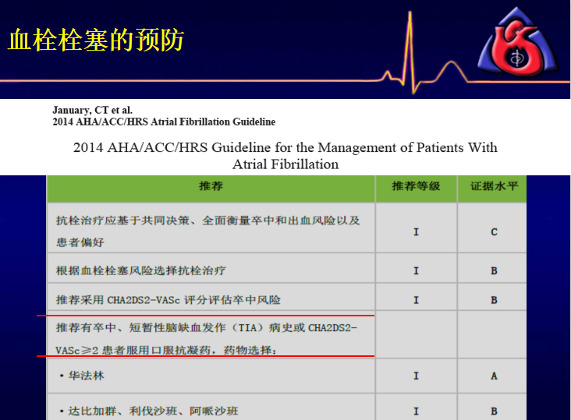
Task: Click citation text 'January, CT et al.'
Action: pyautogui.click(x=93, y=110)
